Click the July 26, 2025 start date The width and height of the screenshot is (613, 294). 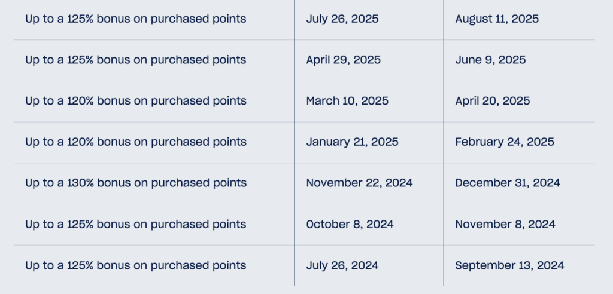click(x=342, y=19)
